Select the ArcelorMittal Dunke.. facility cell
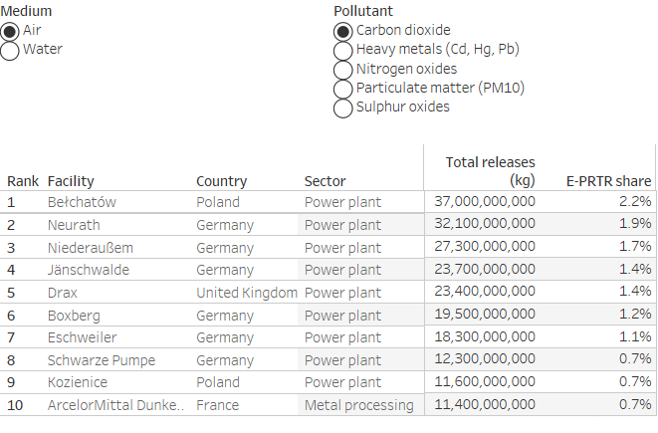This screenshot has height=433, width=658. point(115,405)
